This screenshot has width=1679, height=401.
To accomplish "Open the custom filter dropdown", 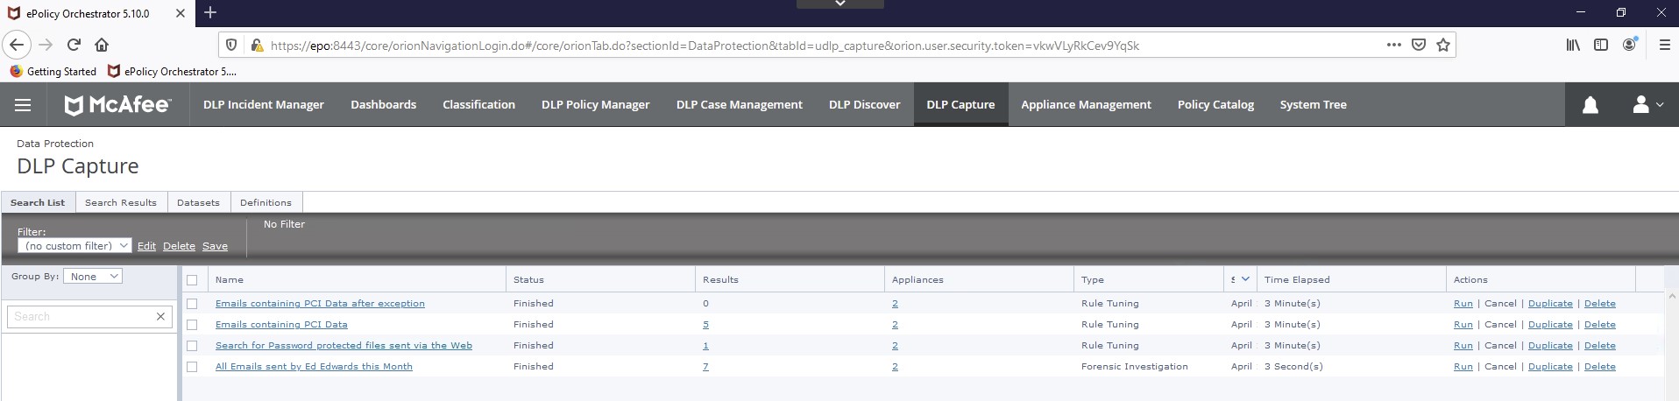I will point(74,246).
